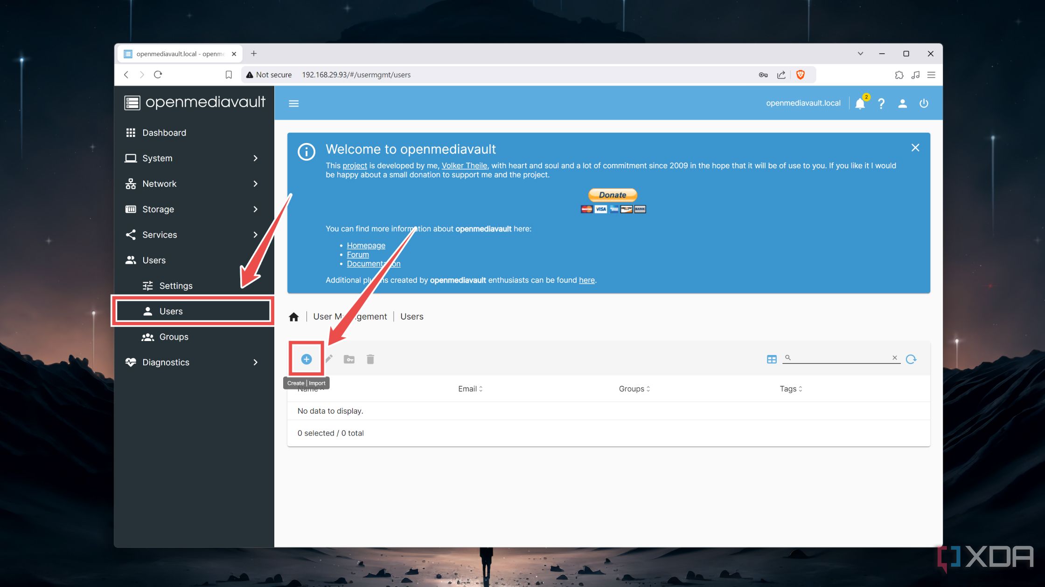Click the shared folder icon
The height and width of the screenshot is (587, 1045).
tap(349, 358)
